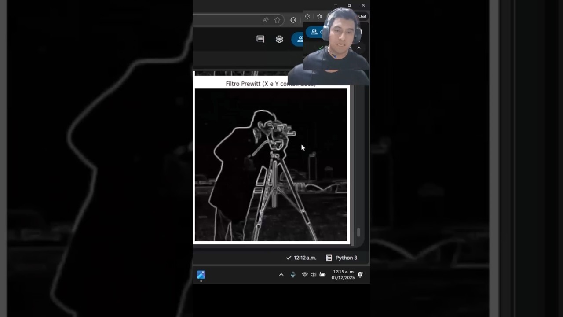Click the Chat button in overlay window
The image size is (563, 317).
pos(362,16)
